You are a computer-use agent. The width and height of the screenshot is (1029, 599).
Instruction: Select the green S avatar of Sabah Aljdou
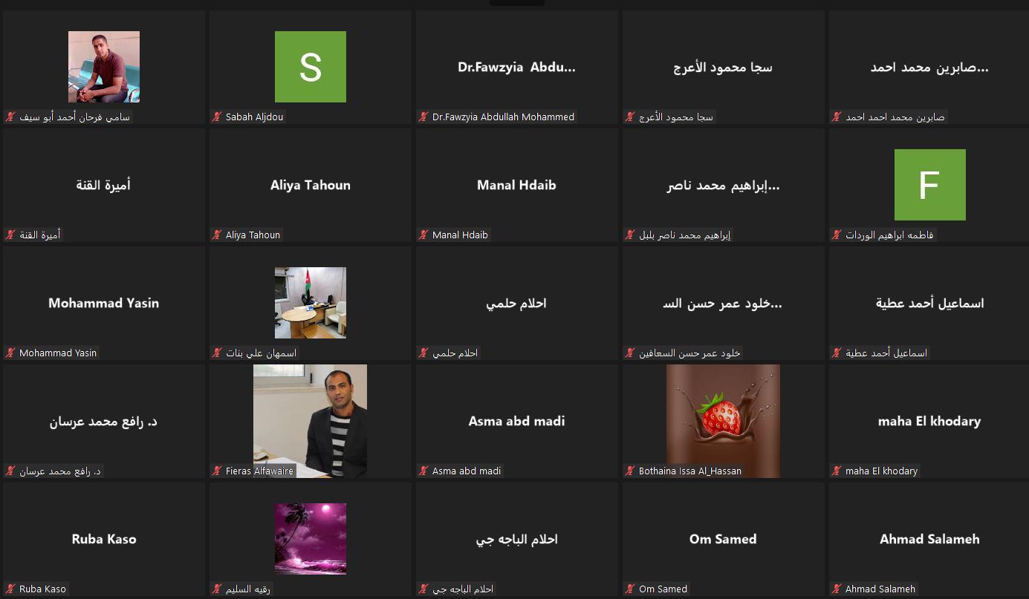point(311,67)
